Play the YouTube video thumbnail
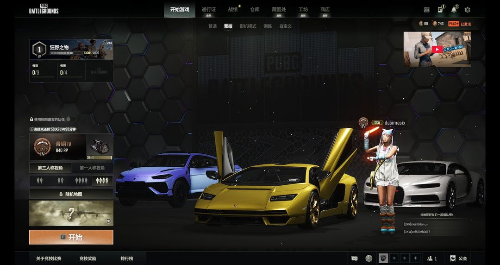The height and width of the screenshot is (265, 500). (x=437, y=49)
